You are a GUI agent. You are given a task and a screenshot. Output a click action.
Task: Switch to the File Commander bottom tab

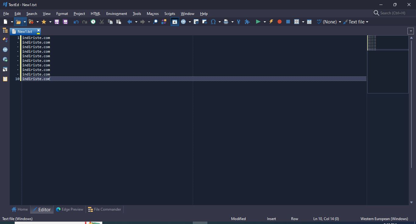pos(104,209)
